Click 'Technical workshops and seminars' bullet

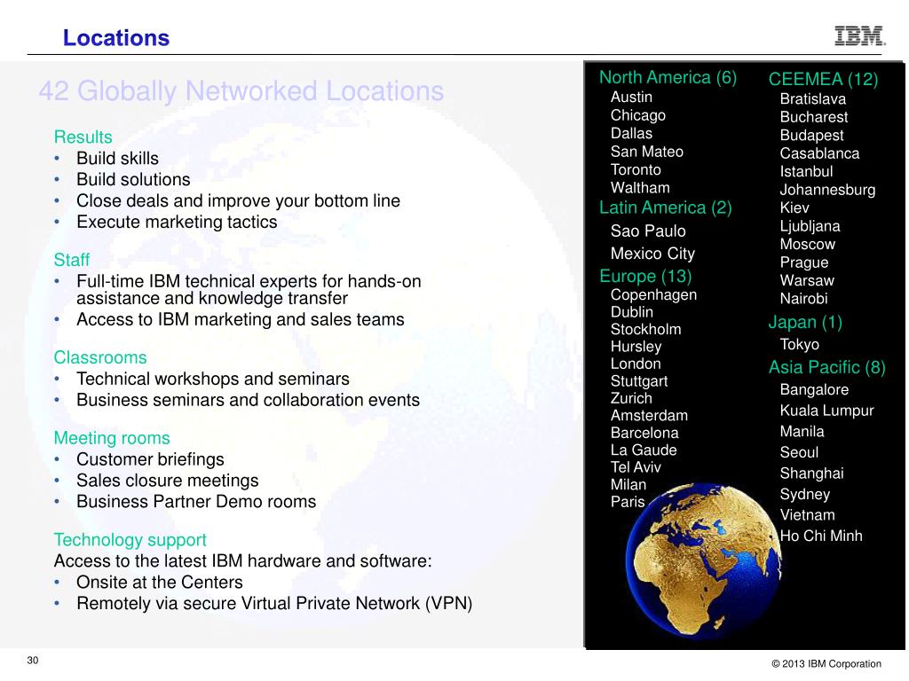click(x=213, y=379)
